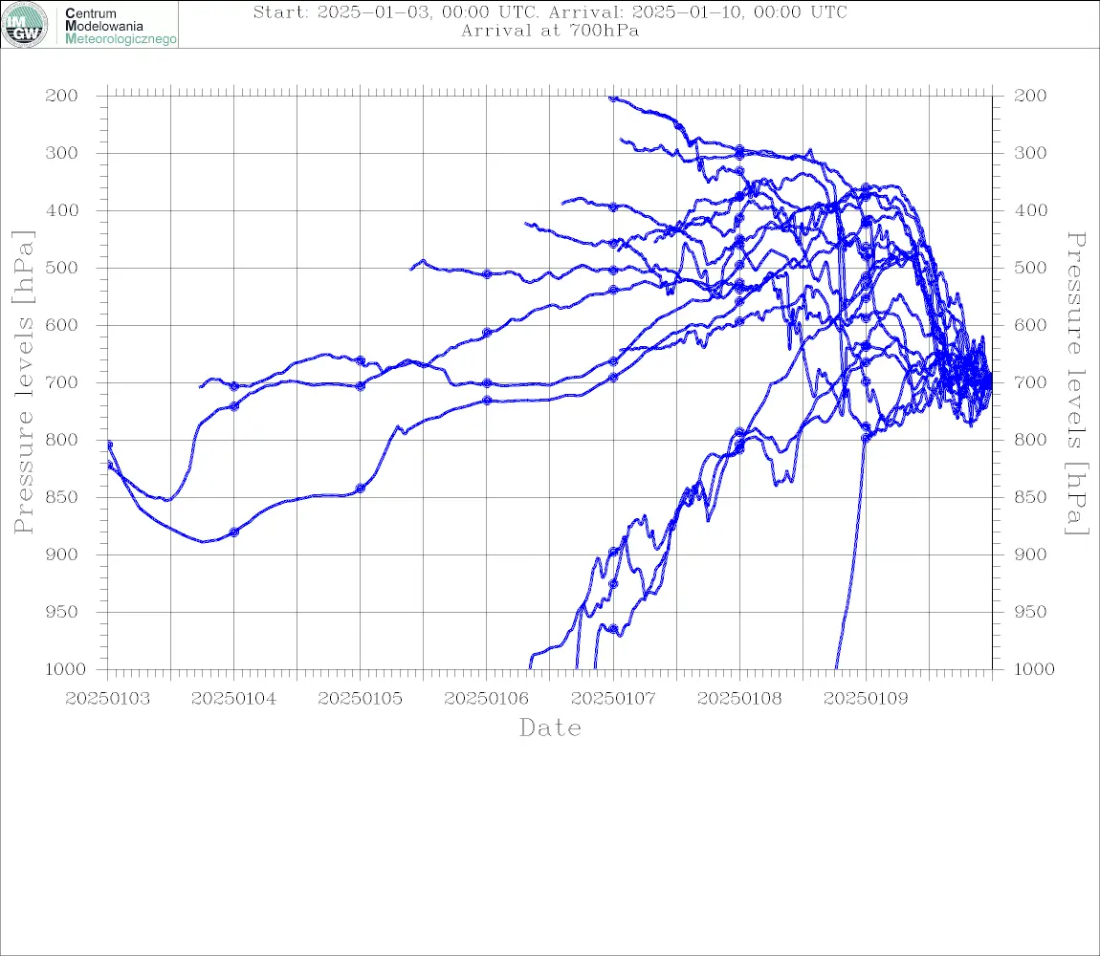This screenshot has width=1100, height=956.
Task: Click the right axis 200 label
Action: pyautogui.click(x=1030, y=96)
